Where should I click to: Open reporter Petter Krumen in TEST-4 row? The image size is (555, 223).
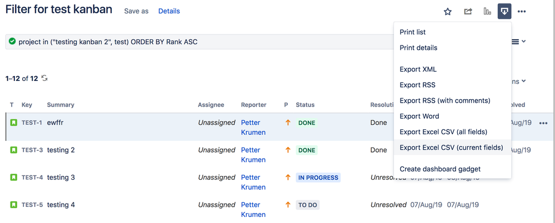pos(253,183)
